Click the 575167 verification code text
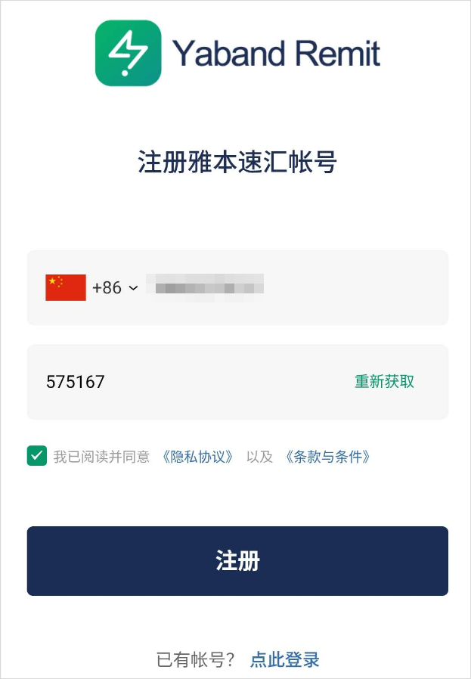The image size is (471, 679). tap(76, 382)
